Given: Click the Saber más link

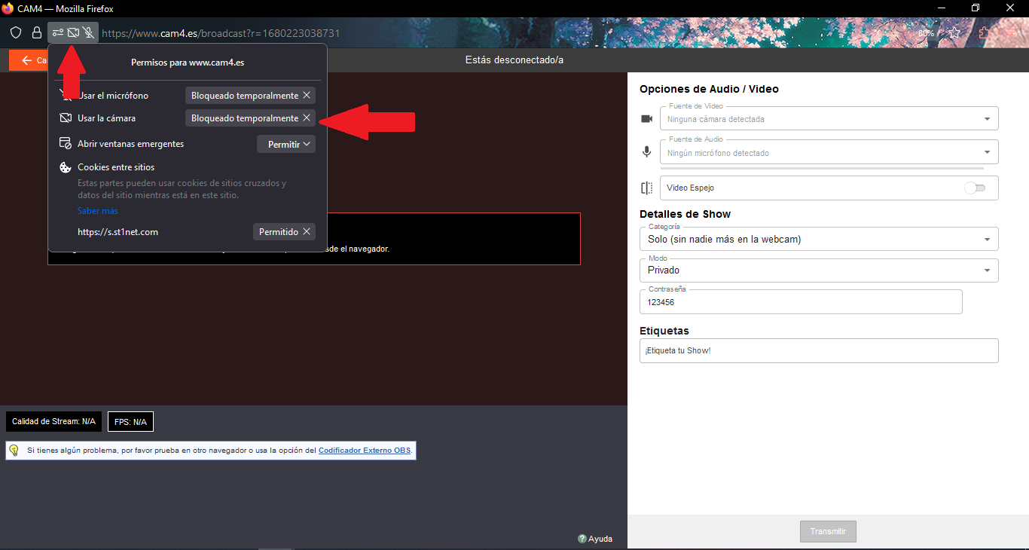Looking at the screenshot, I should click(98, 211).
